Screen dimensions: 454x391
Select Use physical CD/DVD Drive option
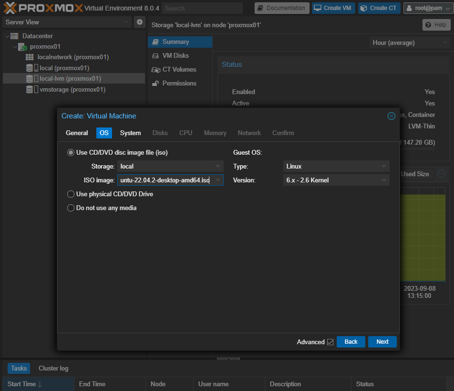[71, 194]
